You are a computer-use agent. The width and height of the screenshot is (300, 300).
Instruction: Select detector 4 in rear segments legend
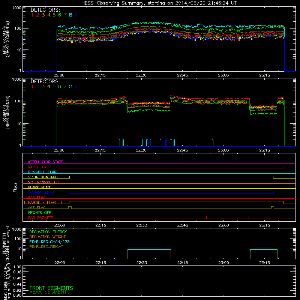click(x=49, y=87)
